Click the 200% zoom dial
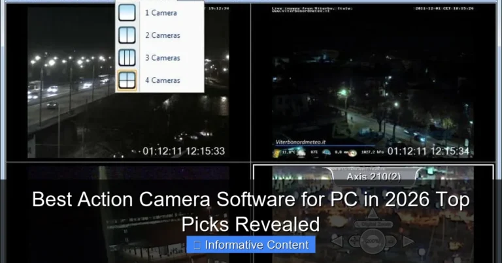Screen dimensions: 502x263 [x=373, y=241]
